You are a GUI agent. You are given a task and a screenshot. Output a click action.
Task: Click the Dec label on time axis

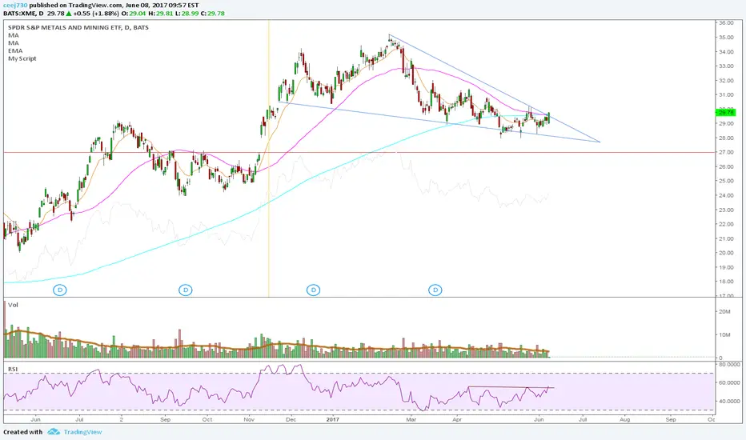(x=291, y=419)
